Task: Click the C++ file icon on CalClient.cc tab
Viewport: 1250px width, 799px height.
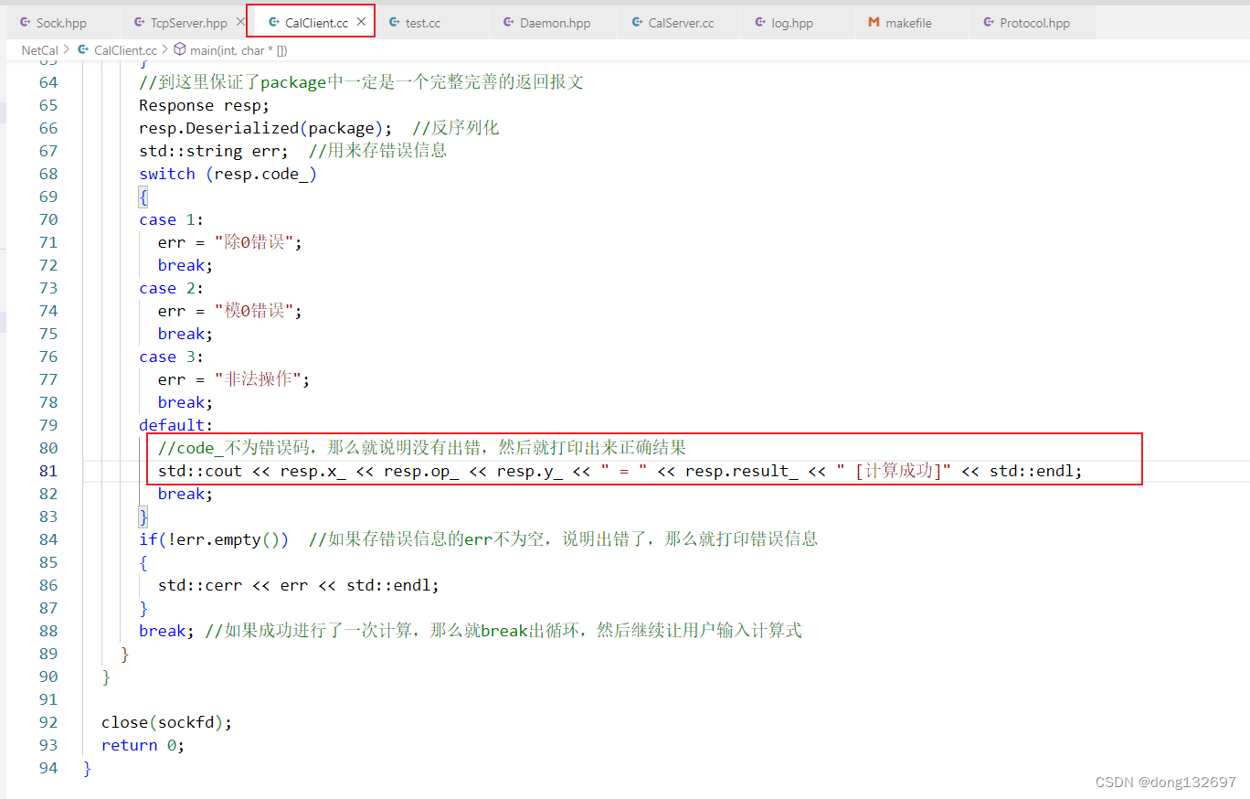Action: 273,22
